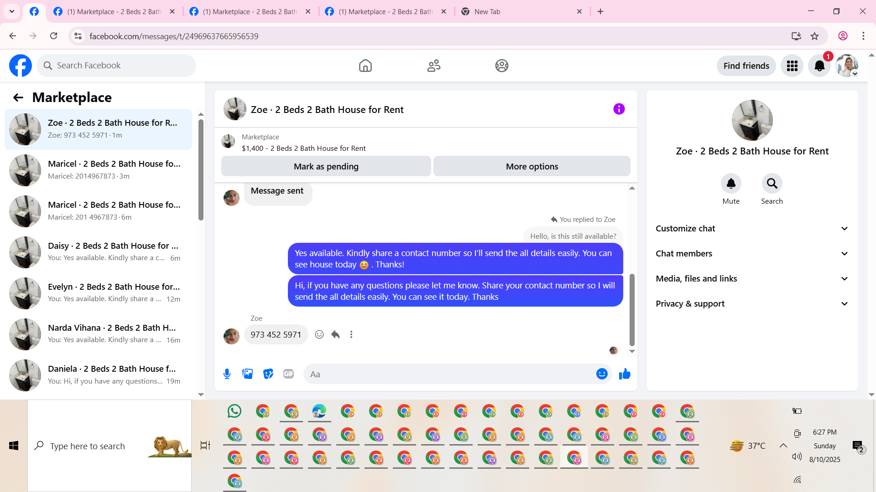876x492 pixels.
Task: React to Zoe's phone number message
Action: pos(319,334)
